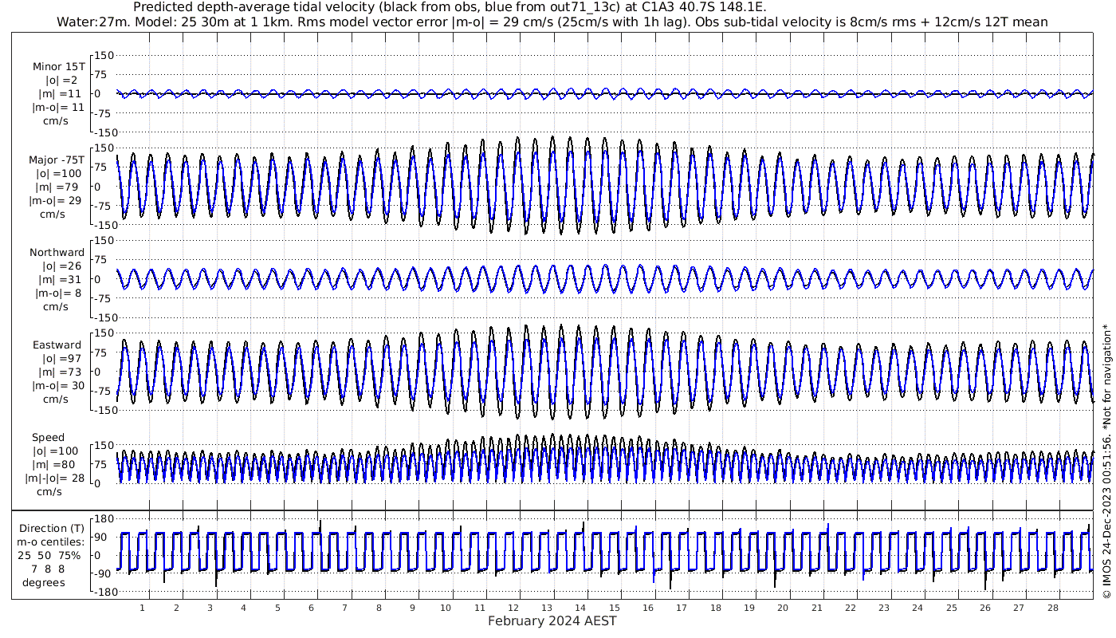Click day '19' on the date axis
Viewport: 1116px width, 638px height.
[749, 608]
